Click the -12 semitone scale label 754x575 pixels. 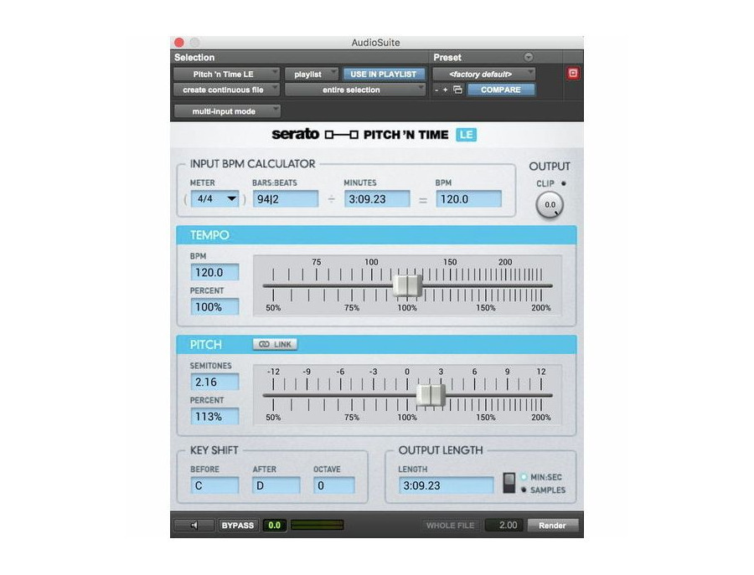click(x=273, y=372)
